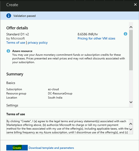Click the South India location value

point(55,98)
